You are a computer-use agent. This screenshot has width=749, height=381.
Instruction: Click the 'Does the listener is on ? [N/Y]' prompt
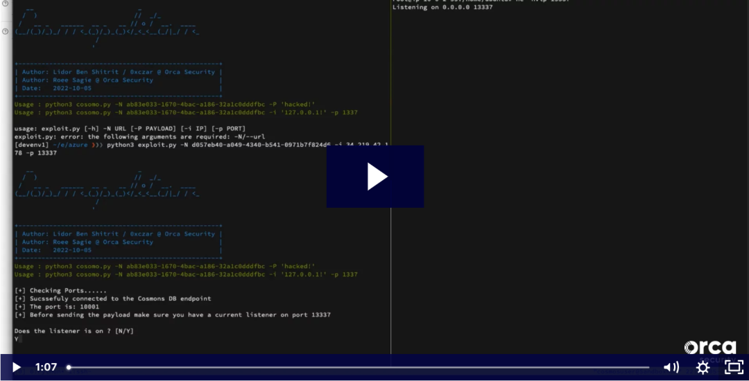click(74, 331)
